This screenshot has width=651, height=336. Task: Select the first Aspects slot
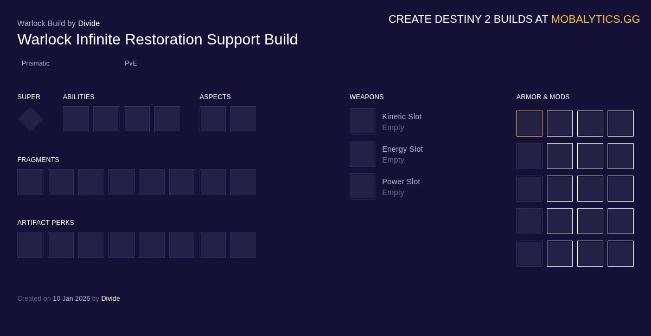coord(213,119)
